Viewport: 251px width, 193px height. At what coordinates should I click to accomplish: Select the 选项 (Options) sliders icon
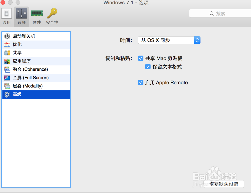click(21, 13)
